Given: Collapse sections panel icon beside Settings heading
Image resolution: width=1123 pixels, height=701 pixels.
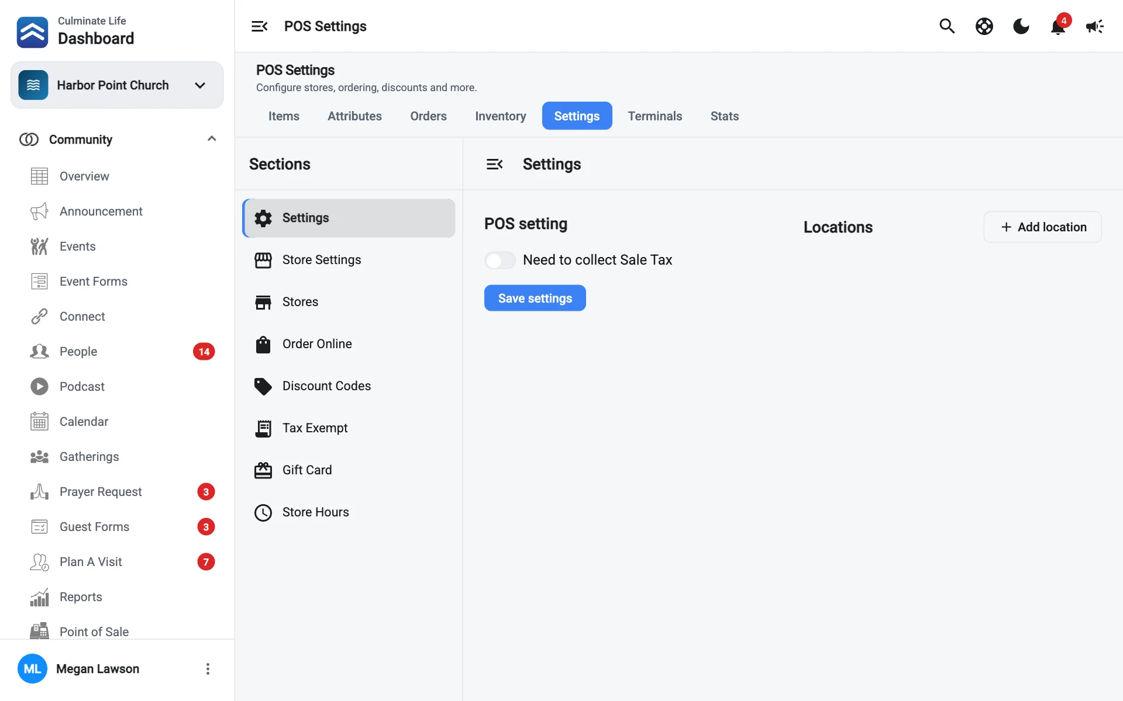Looking at the screenshot, I should (x=495, y=164).
